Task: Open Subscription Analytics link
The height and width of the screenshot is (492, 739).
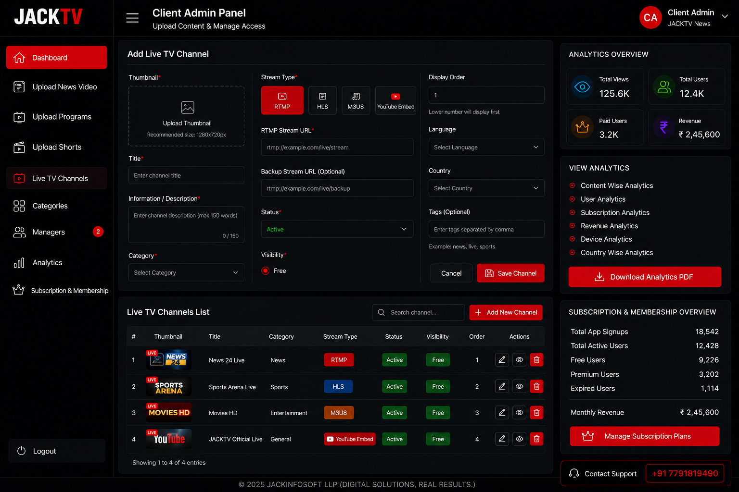Action: click(615, 212)
